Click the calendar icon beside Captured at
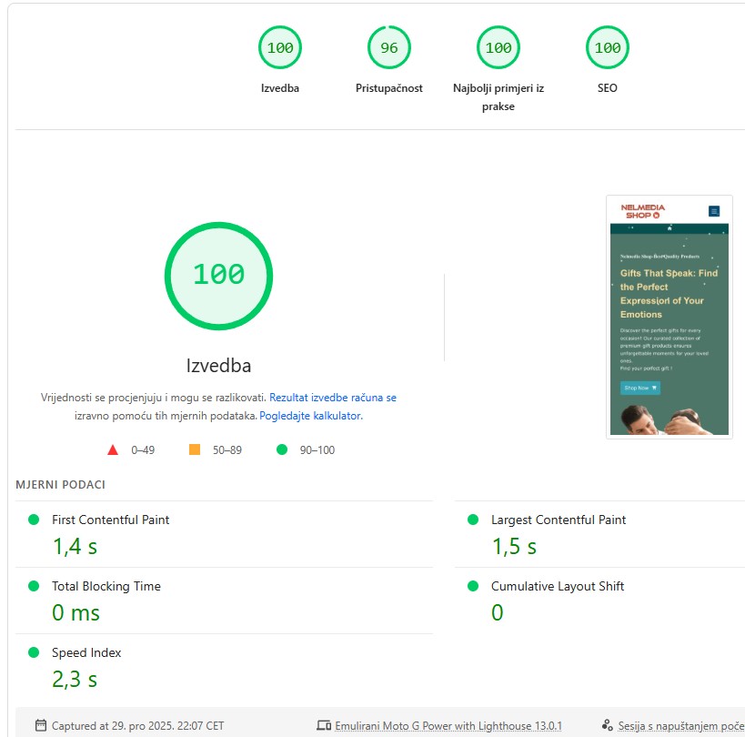Image resolution: width=745 pixels, height=737 pixels. pos(40,726)
